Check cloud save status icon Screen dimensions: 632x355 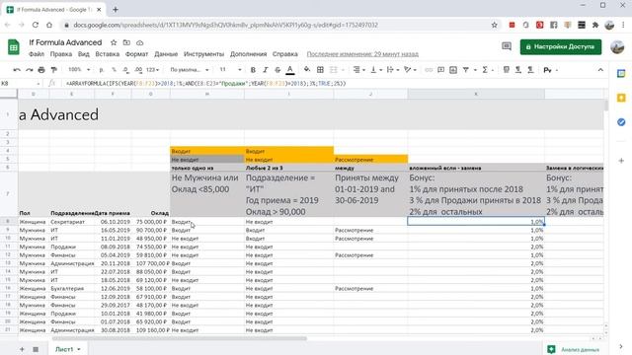[140, 42]
